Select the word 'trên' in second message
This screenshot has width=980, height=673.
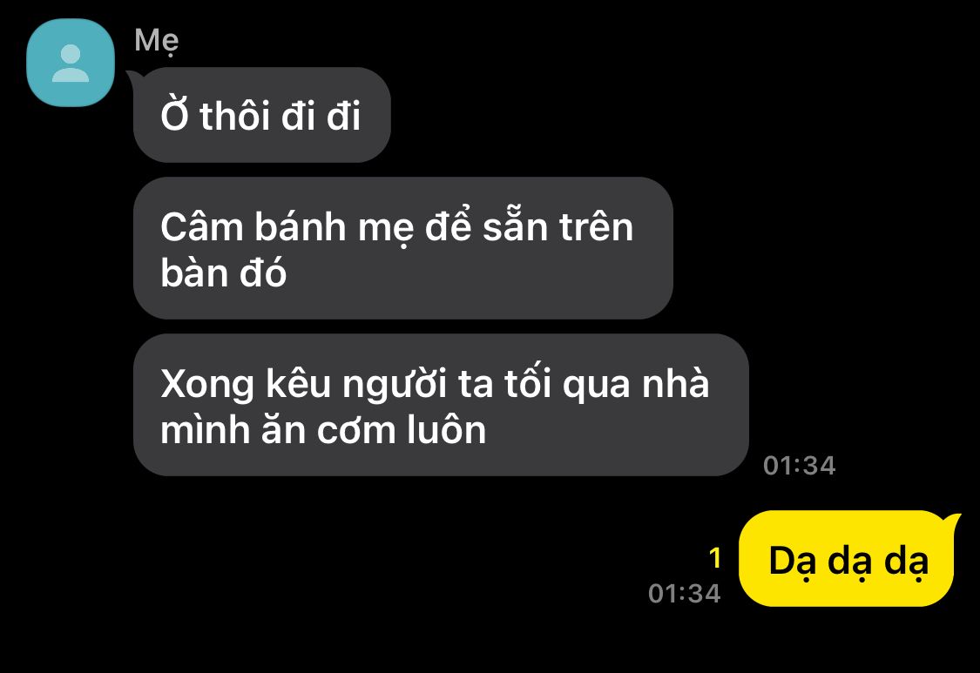(596, 227)
